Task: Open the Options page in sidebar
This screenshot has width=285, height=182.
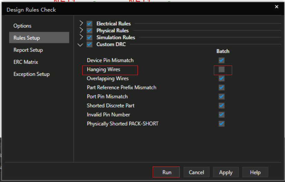Action: [22, 26]
